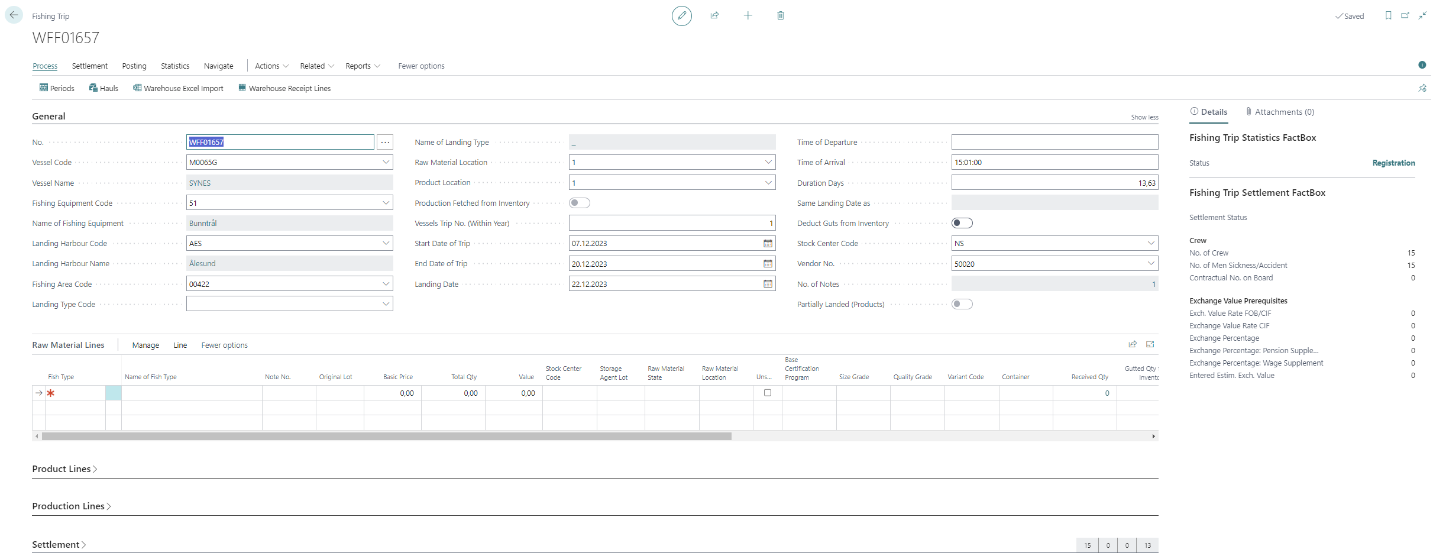Switch to Attachments (0) tab
The height and width of the screenshot is (559, 1446).
(1280, 112)
